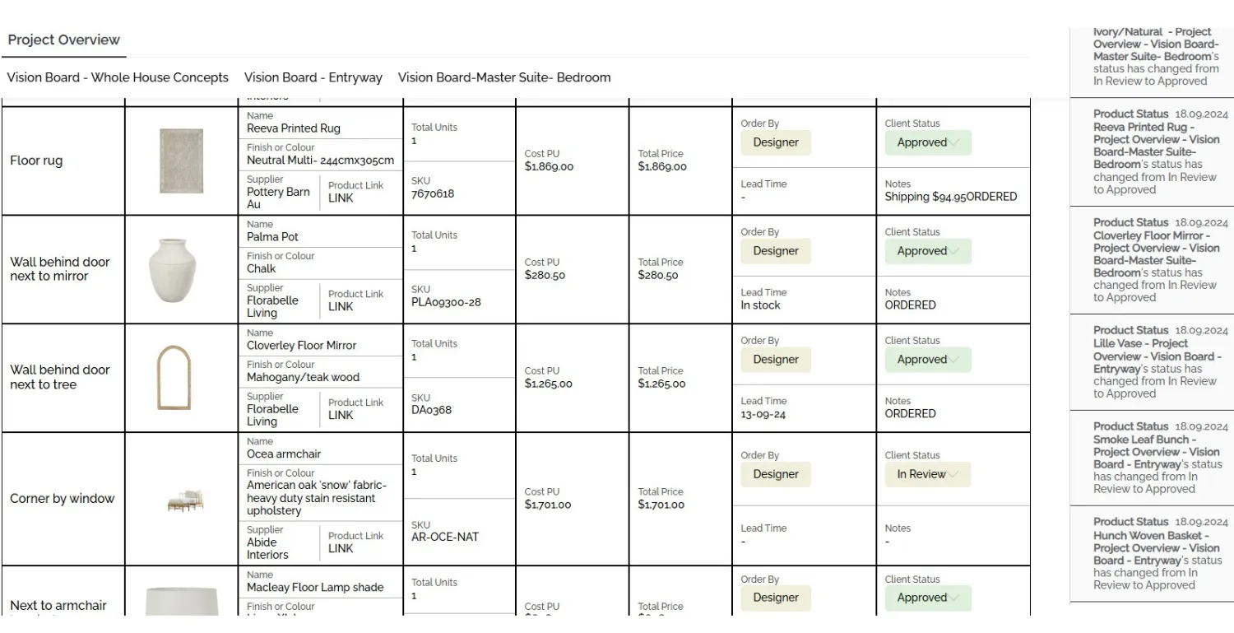Click the Abide Interiors product LINK
Image resolution: width=1234 pixels, height=633 pixels.
[341, 549]
